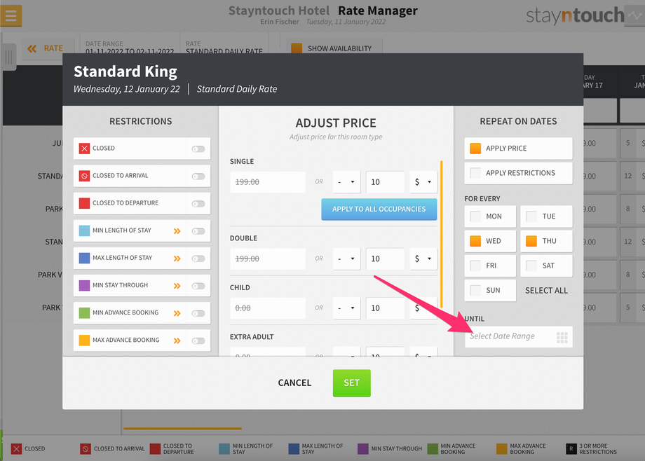This screenshot has height=461, width=645.
Task: Click the RATE back tab
Action: pyautogui.click(x=48, y=48)
